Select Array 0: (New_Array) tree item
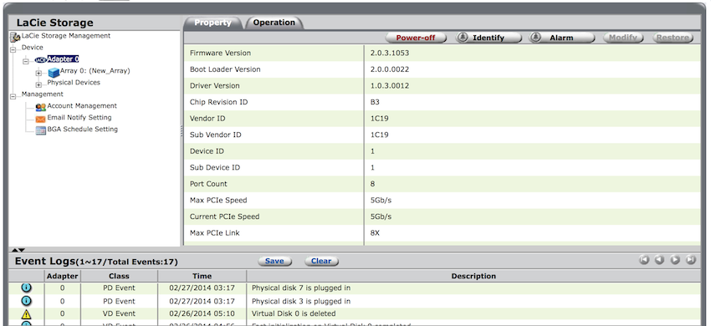This screenshot has height=326, width=711. coord(95,71)
